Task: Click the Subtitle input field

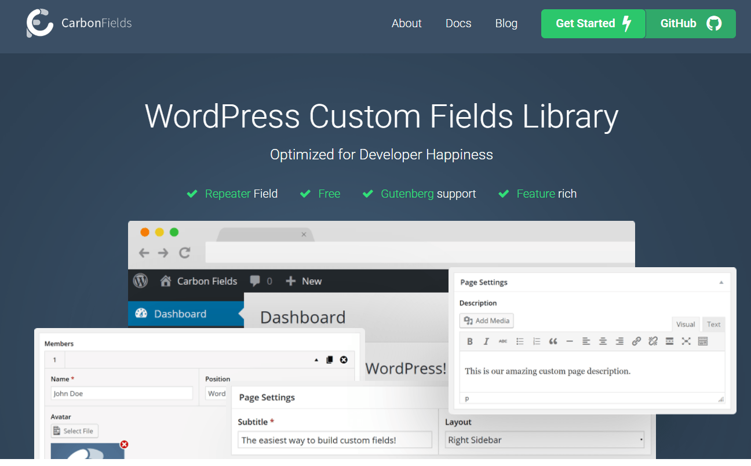Action: [x=335, y=440]
